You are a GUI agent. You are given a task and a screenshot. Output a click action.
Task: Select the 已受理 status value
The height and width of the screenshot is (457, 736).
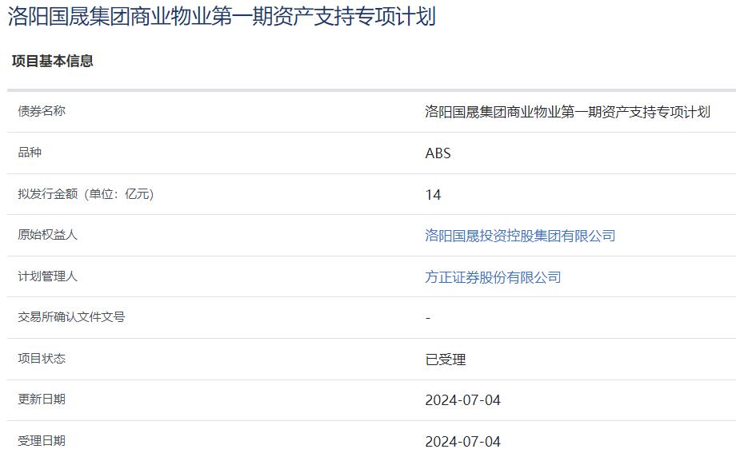[446, 360]
